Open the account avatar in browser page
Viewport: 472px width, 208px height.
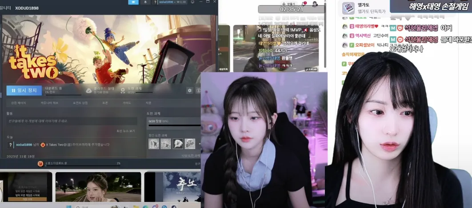(x=315, y=4)
